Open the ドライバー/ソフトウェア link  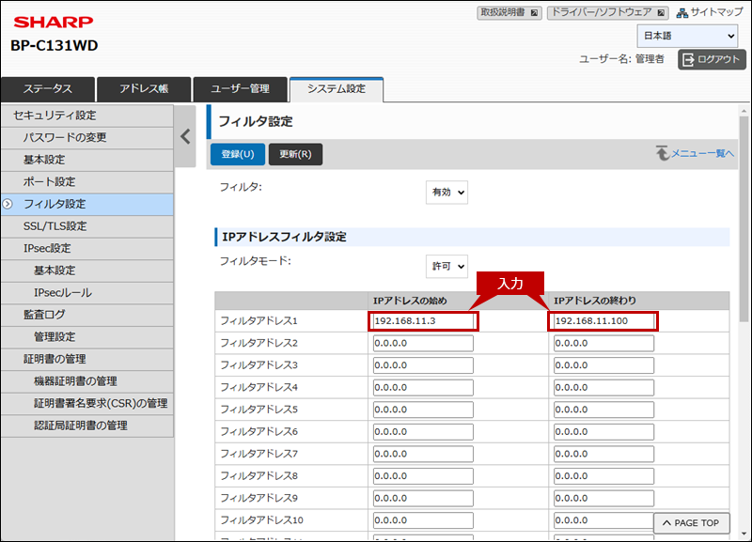(x=607, y=13)
